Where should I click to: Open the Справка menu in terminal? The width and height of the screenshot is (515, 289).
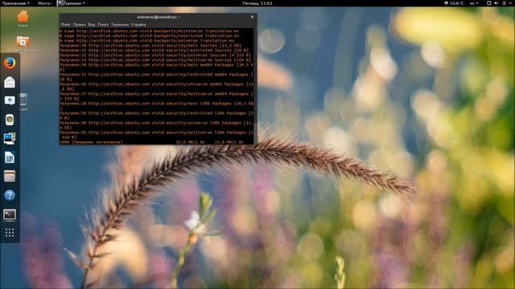click(x=138, y=25)
